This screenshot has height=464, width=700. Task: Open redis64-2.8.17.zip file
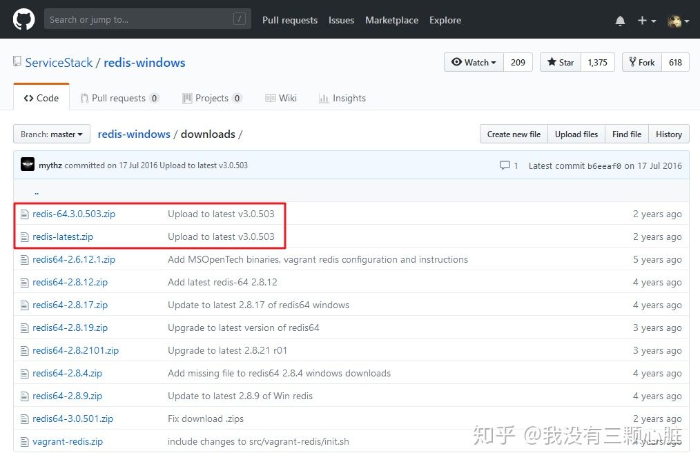[70, 305]
